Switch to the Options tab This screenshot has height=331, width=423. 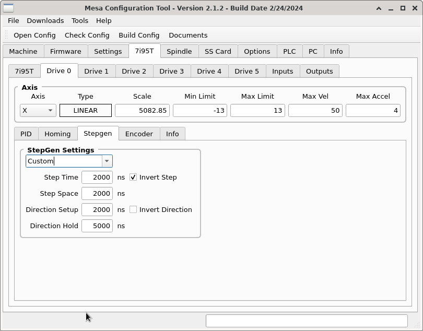pos(257,51)
